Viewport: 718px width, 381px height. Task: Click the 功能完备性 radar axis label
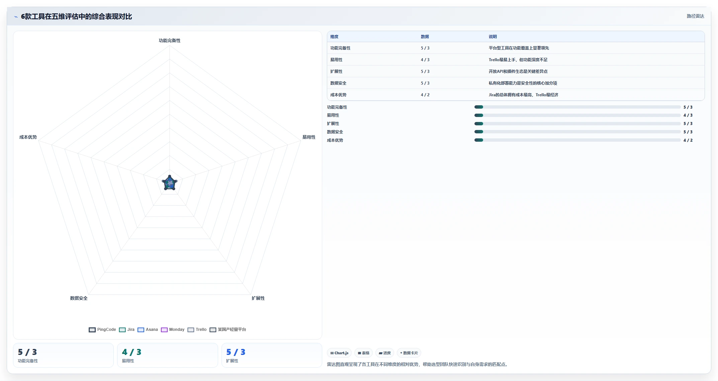point(170,40)
